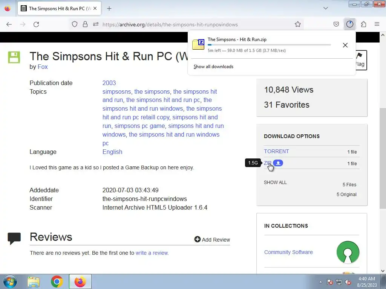Open the simpsons pc game topic

click(x=139, y=126)
